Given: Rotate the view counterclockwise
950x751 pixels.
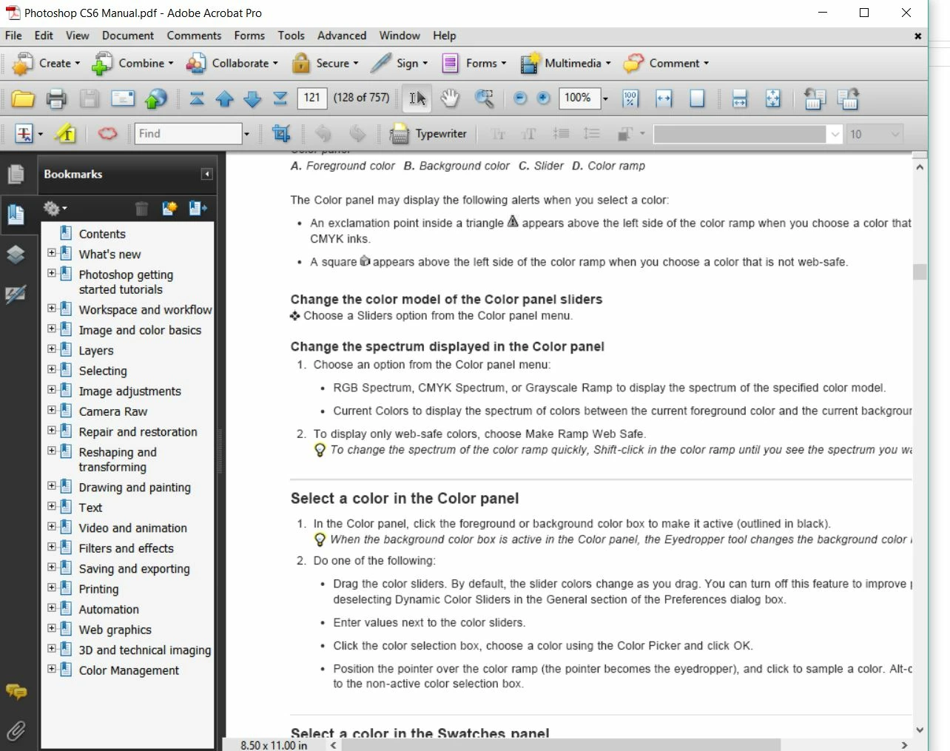Looking at the screenshot, I should [814, 98].
